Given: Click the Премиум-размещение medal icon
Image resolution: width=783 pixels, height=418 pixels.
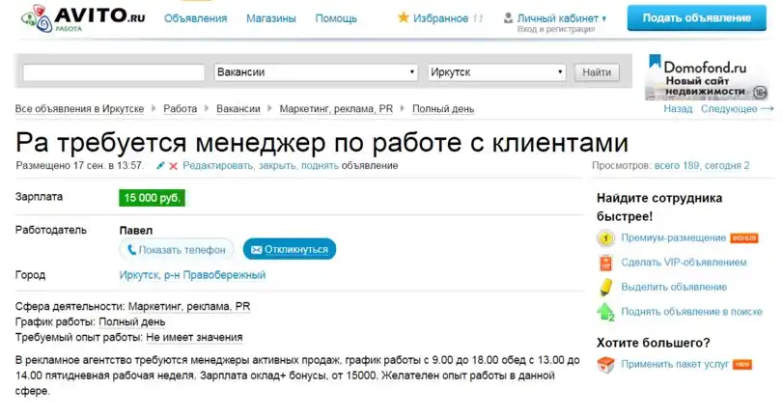Looking at the screenshot, I should (x=605, y=237).
